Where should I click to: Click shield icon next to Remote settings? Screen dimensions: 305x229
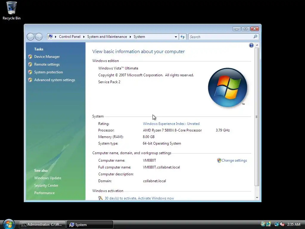[30, 64]
